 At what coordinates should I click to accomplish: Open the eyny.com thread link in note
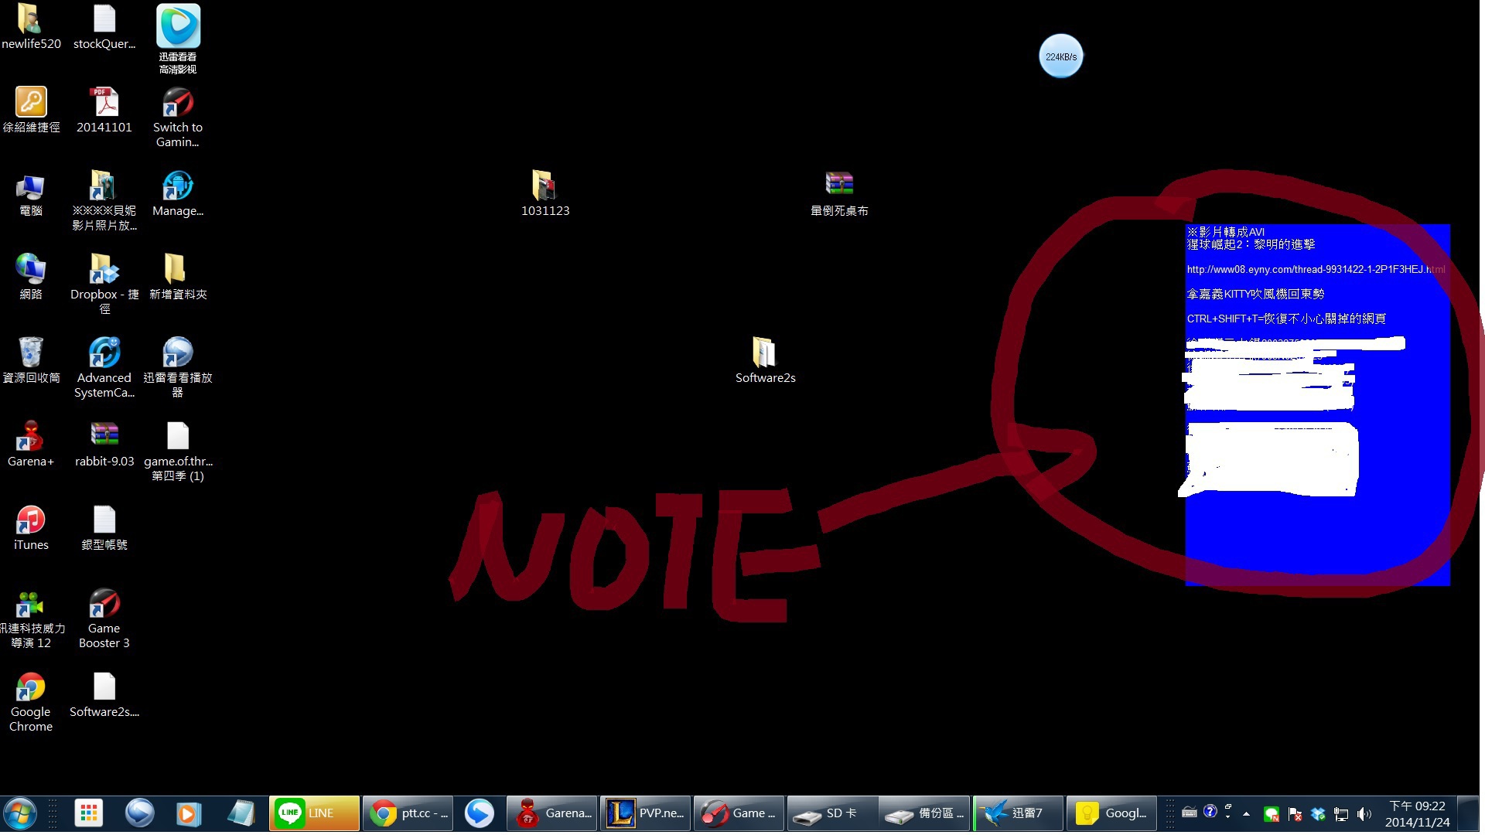1316,269
